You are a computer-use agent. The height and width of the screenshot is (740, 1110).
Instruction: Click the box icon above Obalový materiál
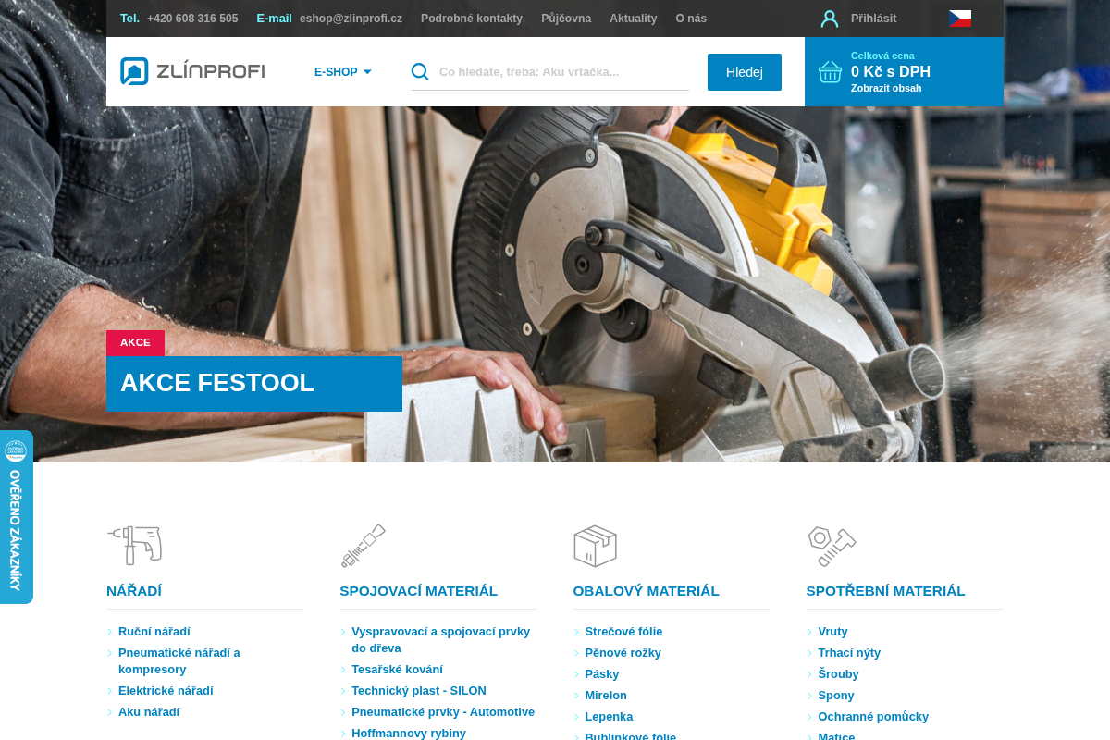click(x=595, y=546)
